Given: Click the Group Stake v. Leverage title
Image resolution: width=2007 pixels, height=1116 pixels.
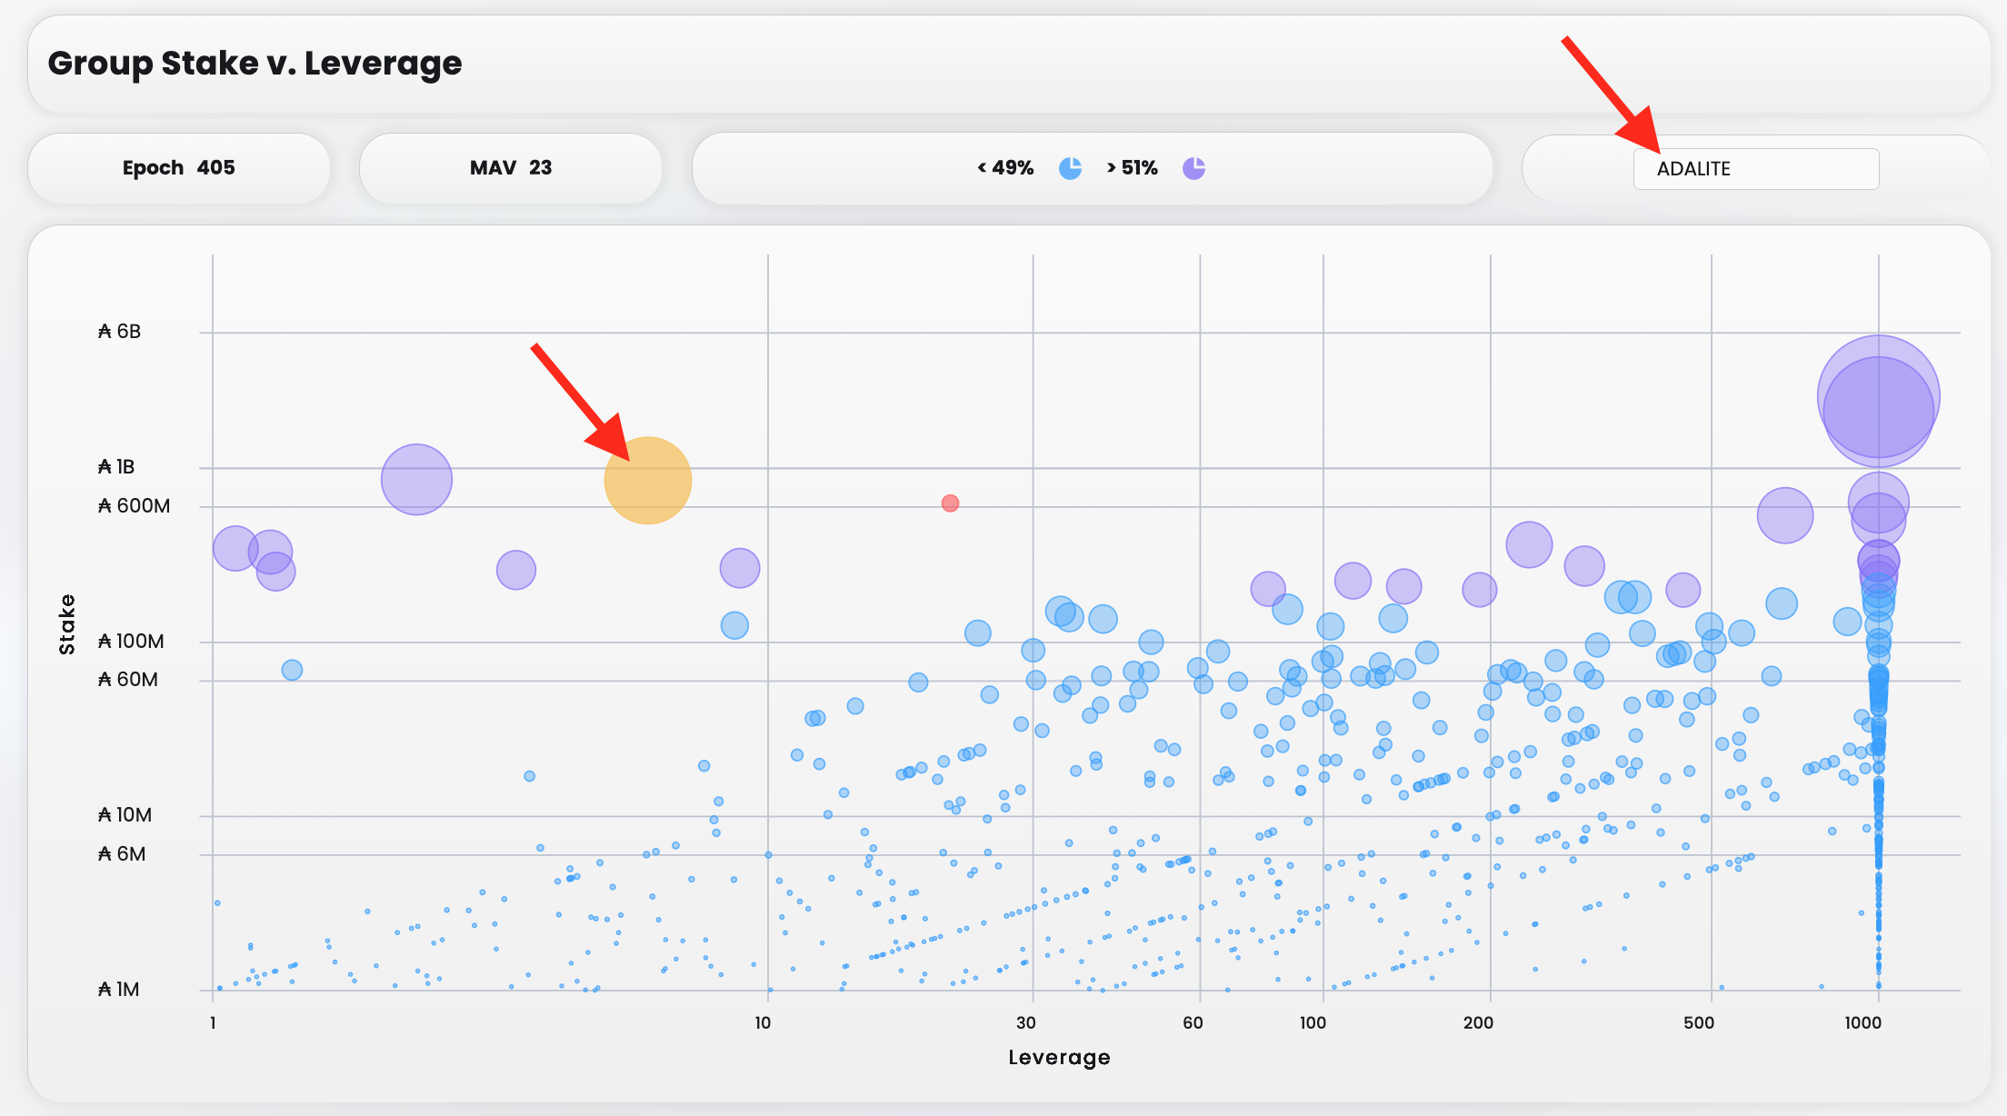Looking at the screenshot, I should (255, 64).
